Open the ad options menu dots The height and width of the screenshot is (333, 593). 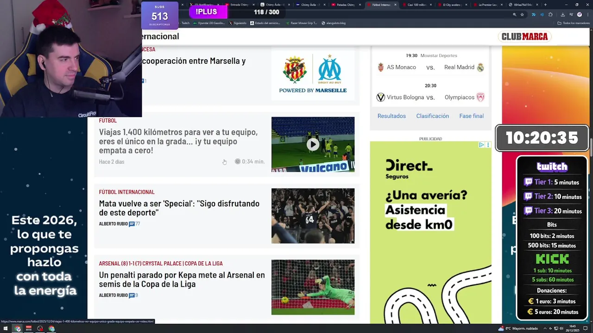click(488, 145)
